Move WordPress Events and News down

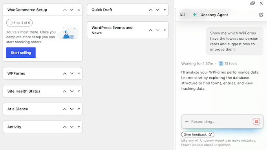[x=158, y=30]
